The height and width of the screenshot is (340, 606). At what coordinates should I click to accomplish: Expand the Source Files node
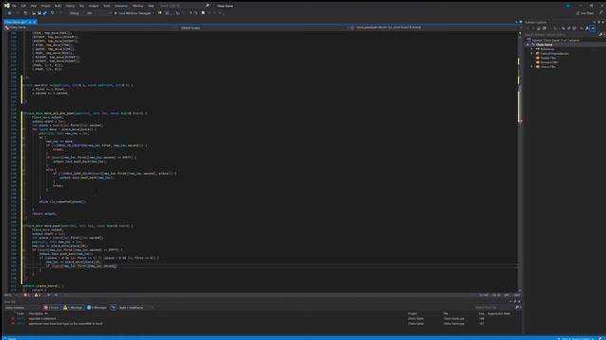pos(532,67)
